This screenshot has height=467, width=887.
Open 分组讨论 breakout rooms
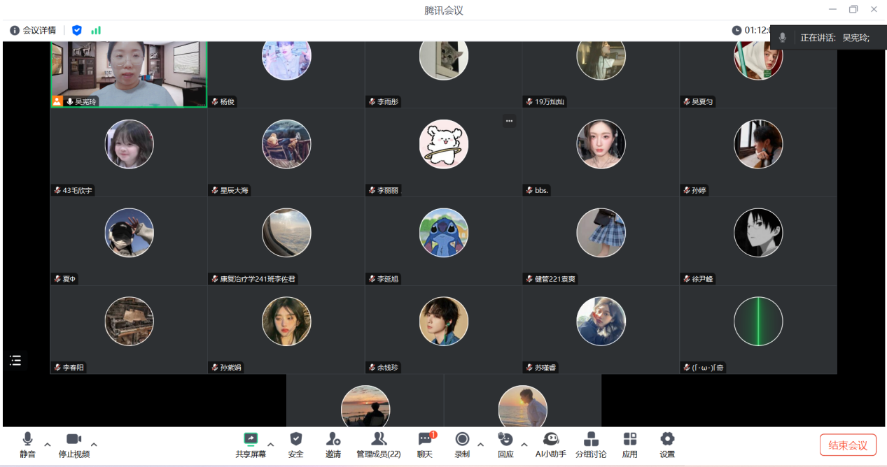pyautogui.click(x=591, y=445)
